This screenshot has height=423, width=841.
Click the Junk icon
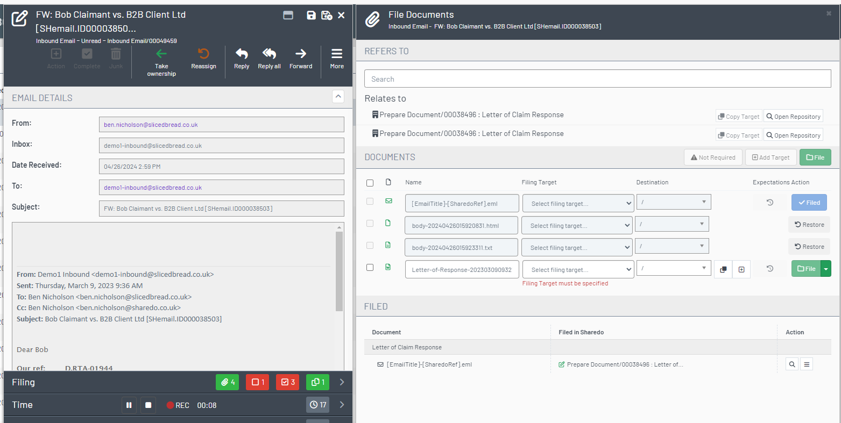pos(116,56)
